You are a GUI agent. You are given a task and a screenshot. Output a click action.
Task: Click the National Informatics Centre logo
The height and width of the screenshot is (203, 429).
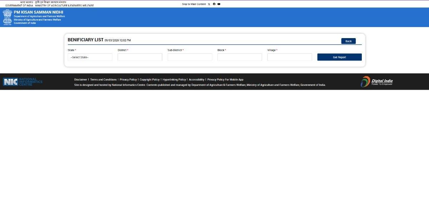point(23,82)
